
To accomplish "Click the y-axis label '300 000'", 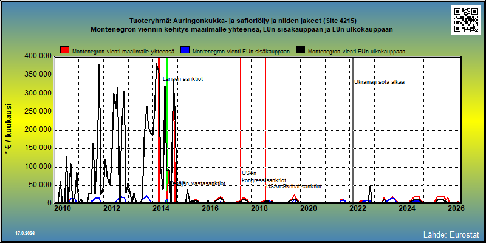I will (38, 94).
